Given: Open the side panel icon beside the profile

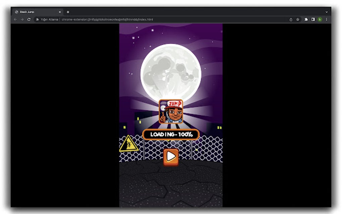Looking at the screenshot, I should click(313, 19).
